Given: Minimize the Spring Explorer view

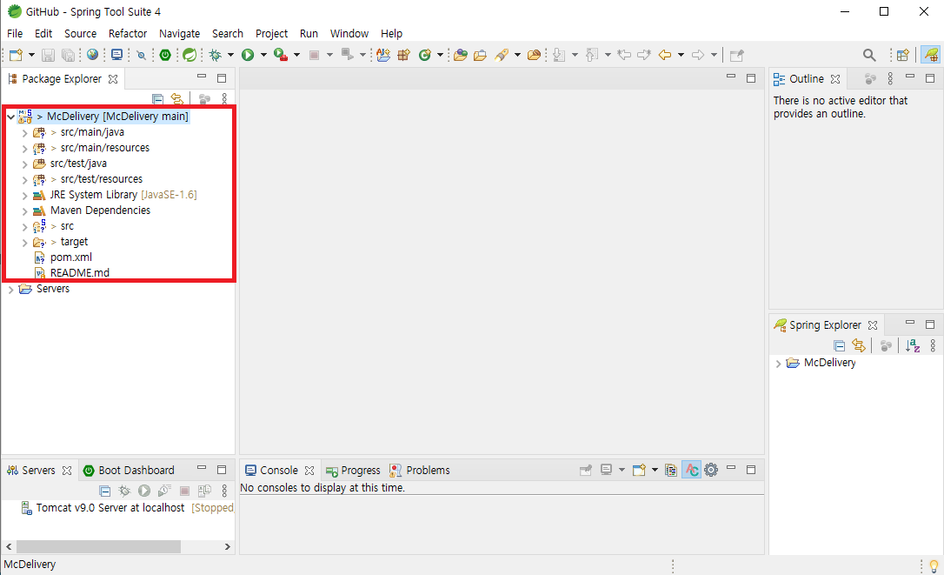Looking at the screenshot, I should click(x=910, y=324).
